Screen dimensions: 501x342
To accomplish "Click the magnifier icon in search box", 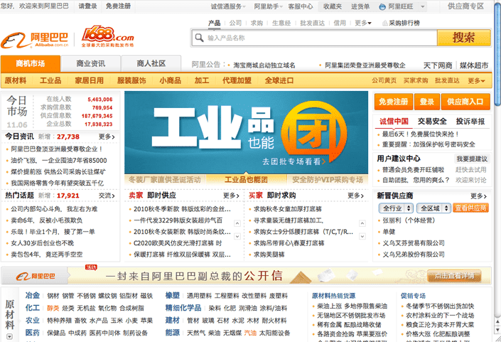I will click(x=199, y=38).
